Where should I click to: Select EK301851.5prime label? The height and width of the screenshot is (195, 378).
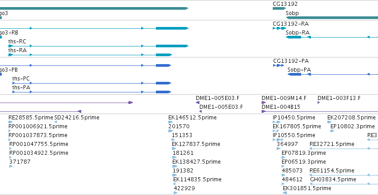pyautogui.click(x=307, y=188)
